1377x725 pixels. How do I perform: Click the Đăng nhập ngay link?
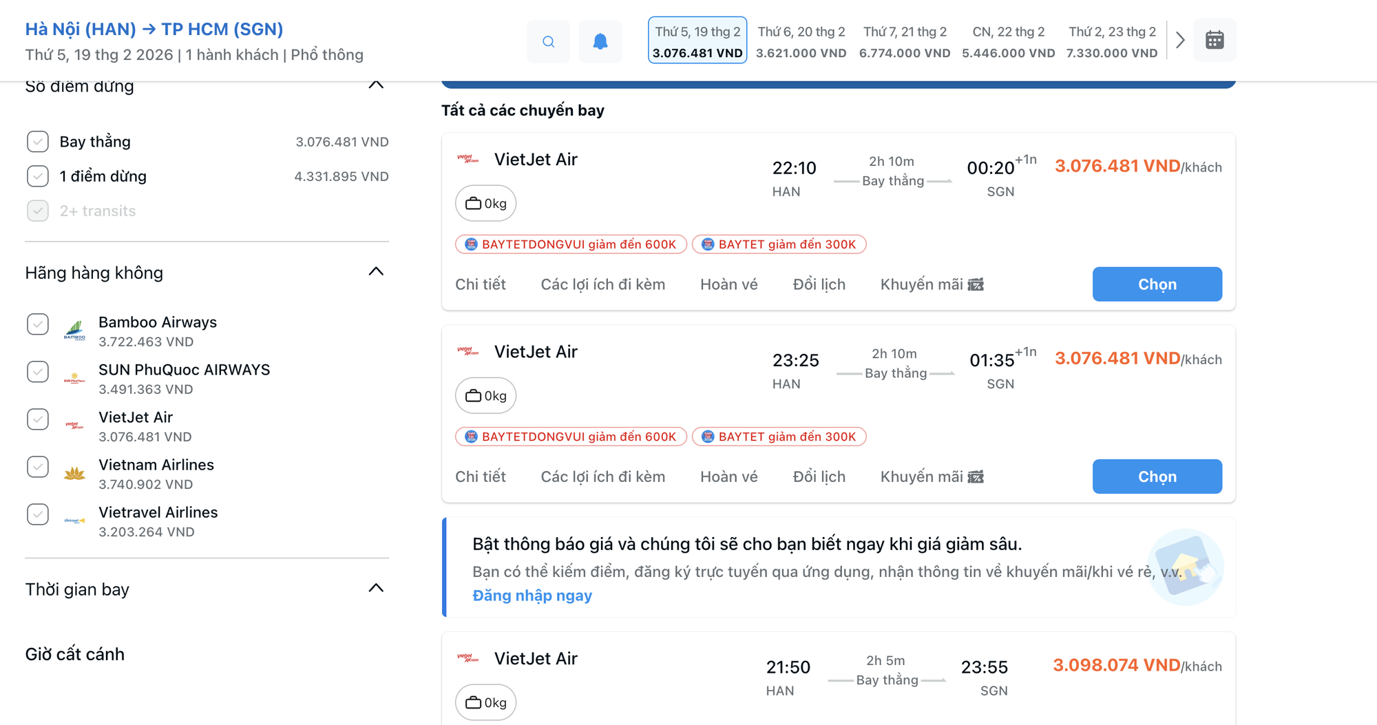(x=532, y=596)
